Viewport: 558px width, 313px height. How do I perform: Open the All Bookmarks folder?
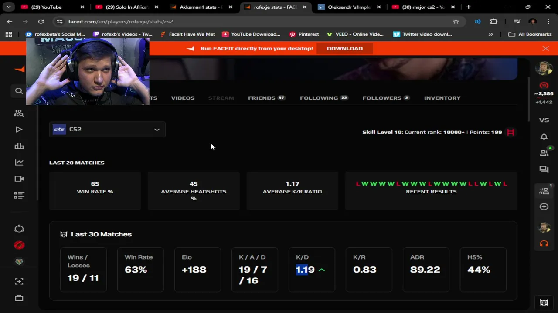[530, 34]
